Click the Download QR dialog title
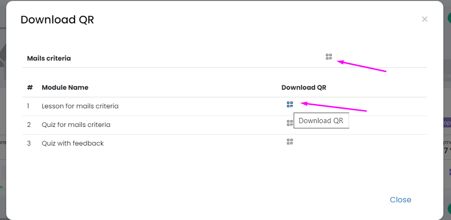 point(57,20)
